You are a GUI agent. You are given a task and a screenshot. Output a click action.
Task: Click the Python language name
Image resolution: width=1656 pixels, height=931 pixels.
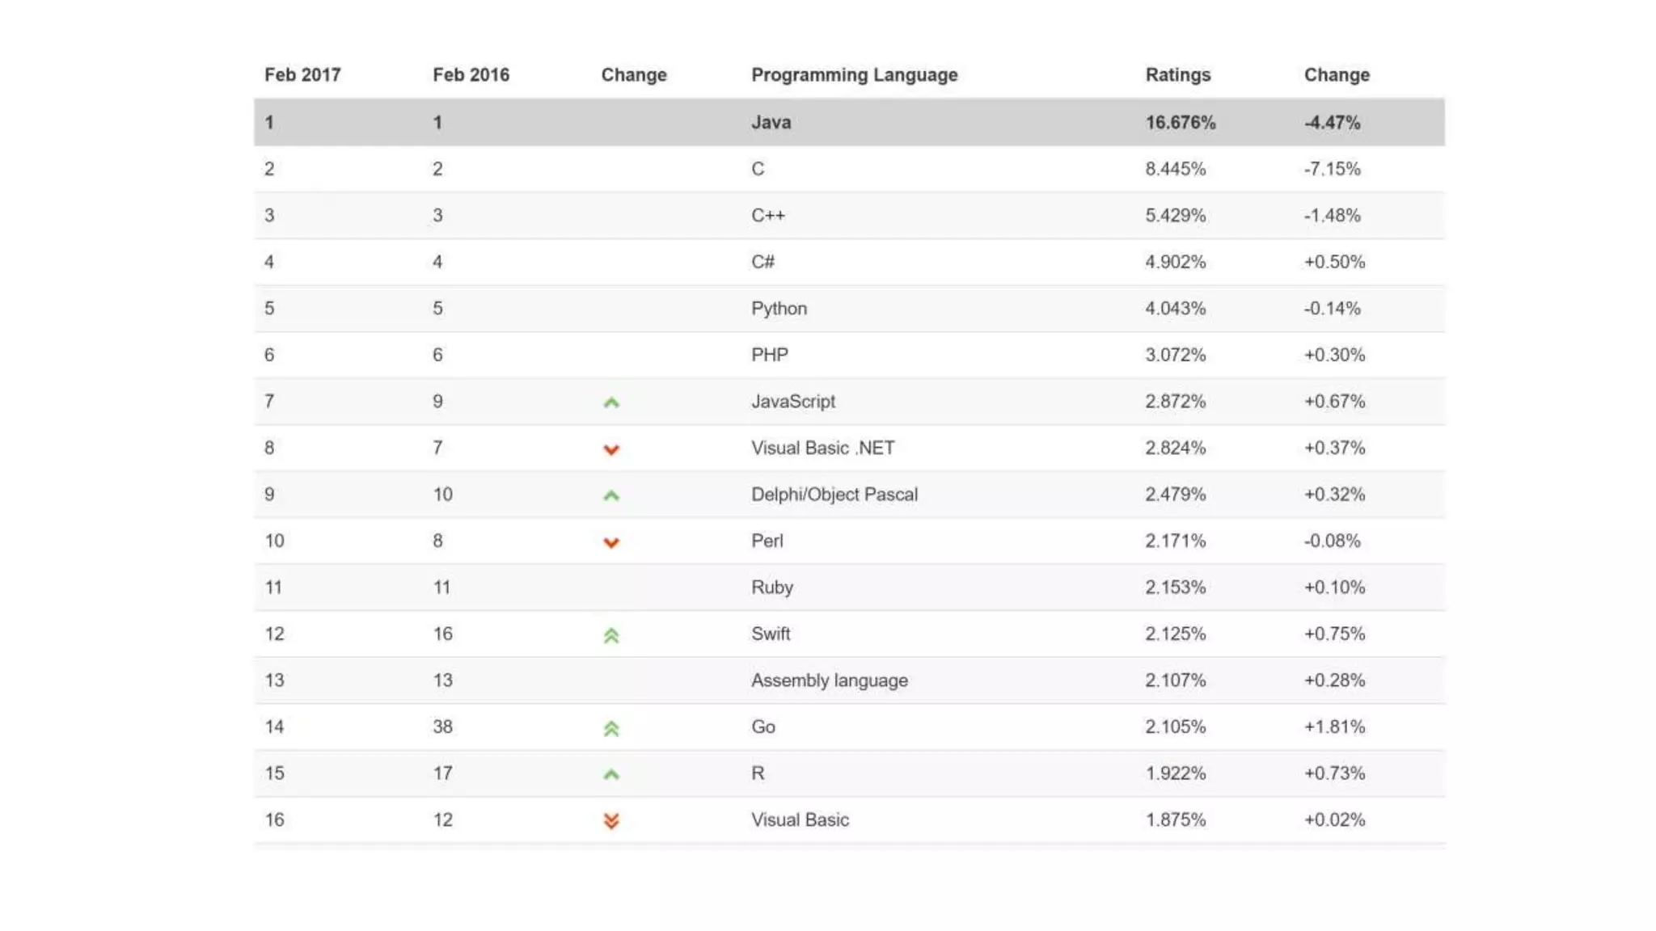pyautogui.click(x=779, y=309)
